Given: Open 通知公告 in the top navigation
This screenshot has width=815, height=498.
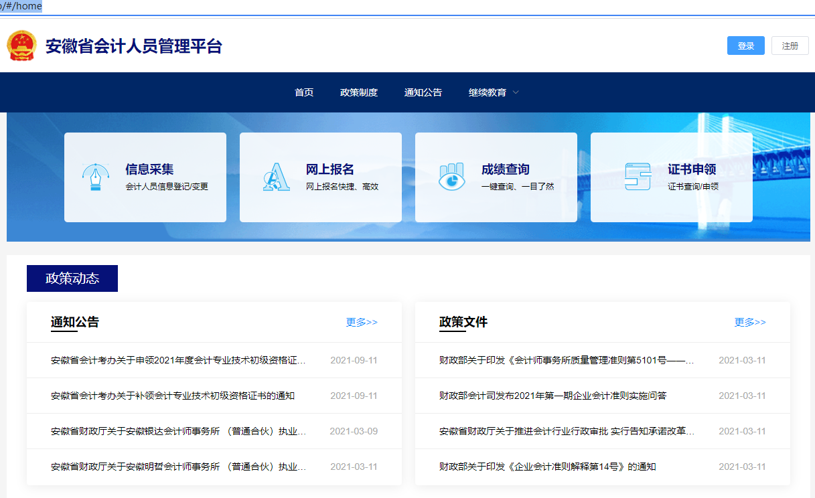Looking at the screenshot, I should [423, 92].
